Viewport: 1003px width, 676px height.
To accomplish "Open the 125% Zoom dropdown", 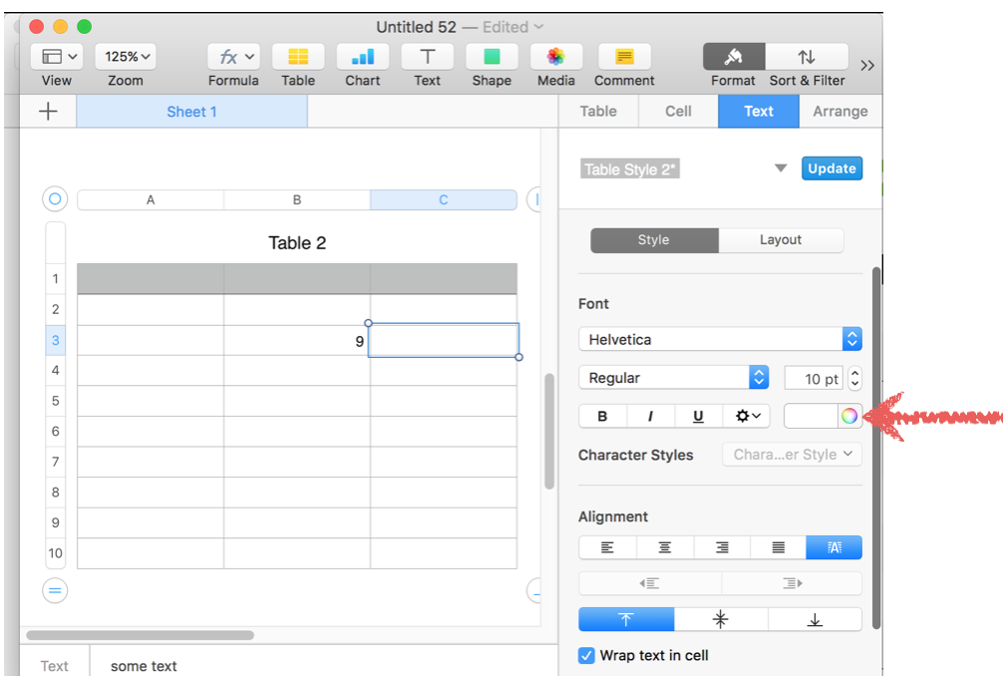I will 126,56.
